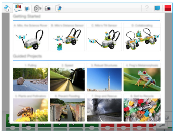The image size is (175, 134).
Task: Go to the home lobby icon
Action: pos(7,8)
